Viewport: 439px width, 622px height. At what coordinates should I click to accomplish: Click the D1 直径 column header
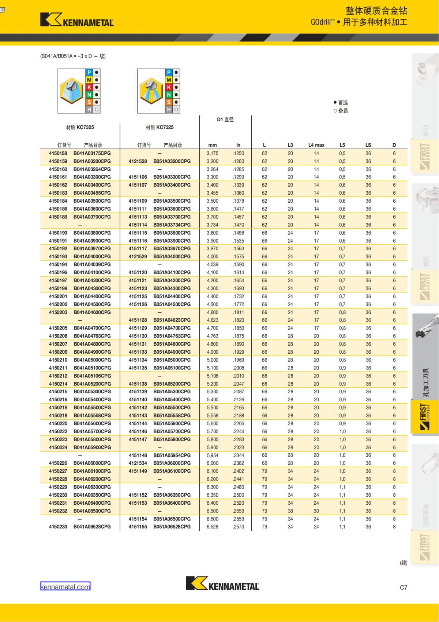(225, 119)
